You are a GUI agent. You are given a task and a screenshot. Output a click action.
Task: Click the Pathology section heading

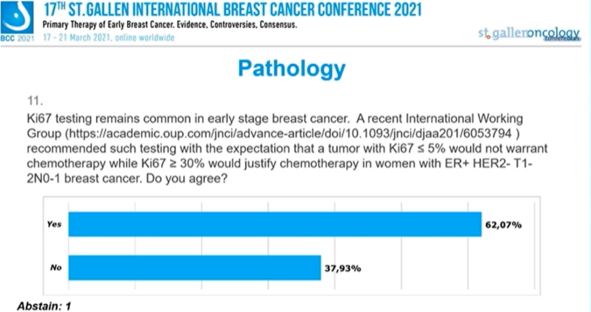click(x=291, y=69)
